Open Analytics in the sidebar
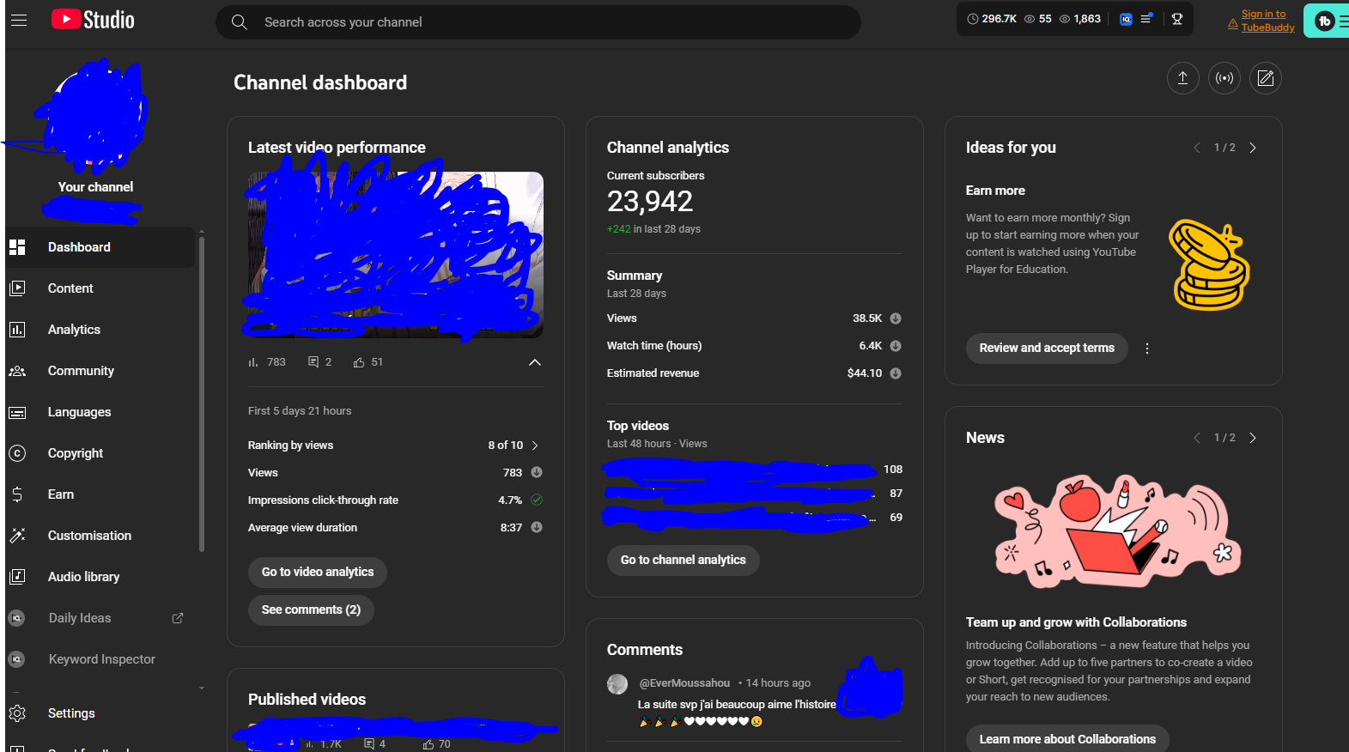The image size is (1349, 752). (74, 330)
